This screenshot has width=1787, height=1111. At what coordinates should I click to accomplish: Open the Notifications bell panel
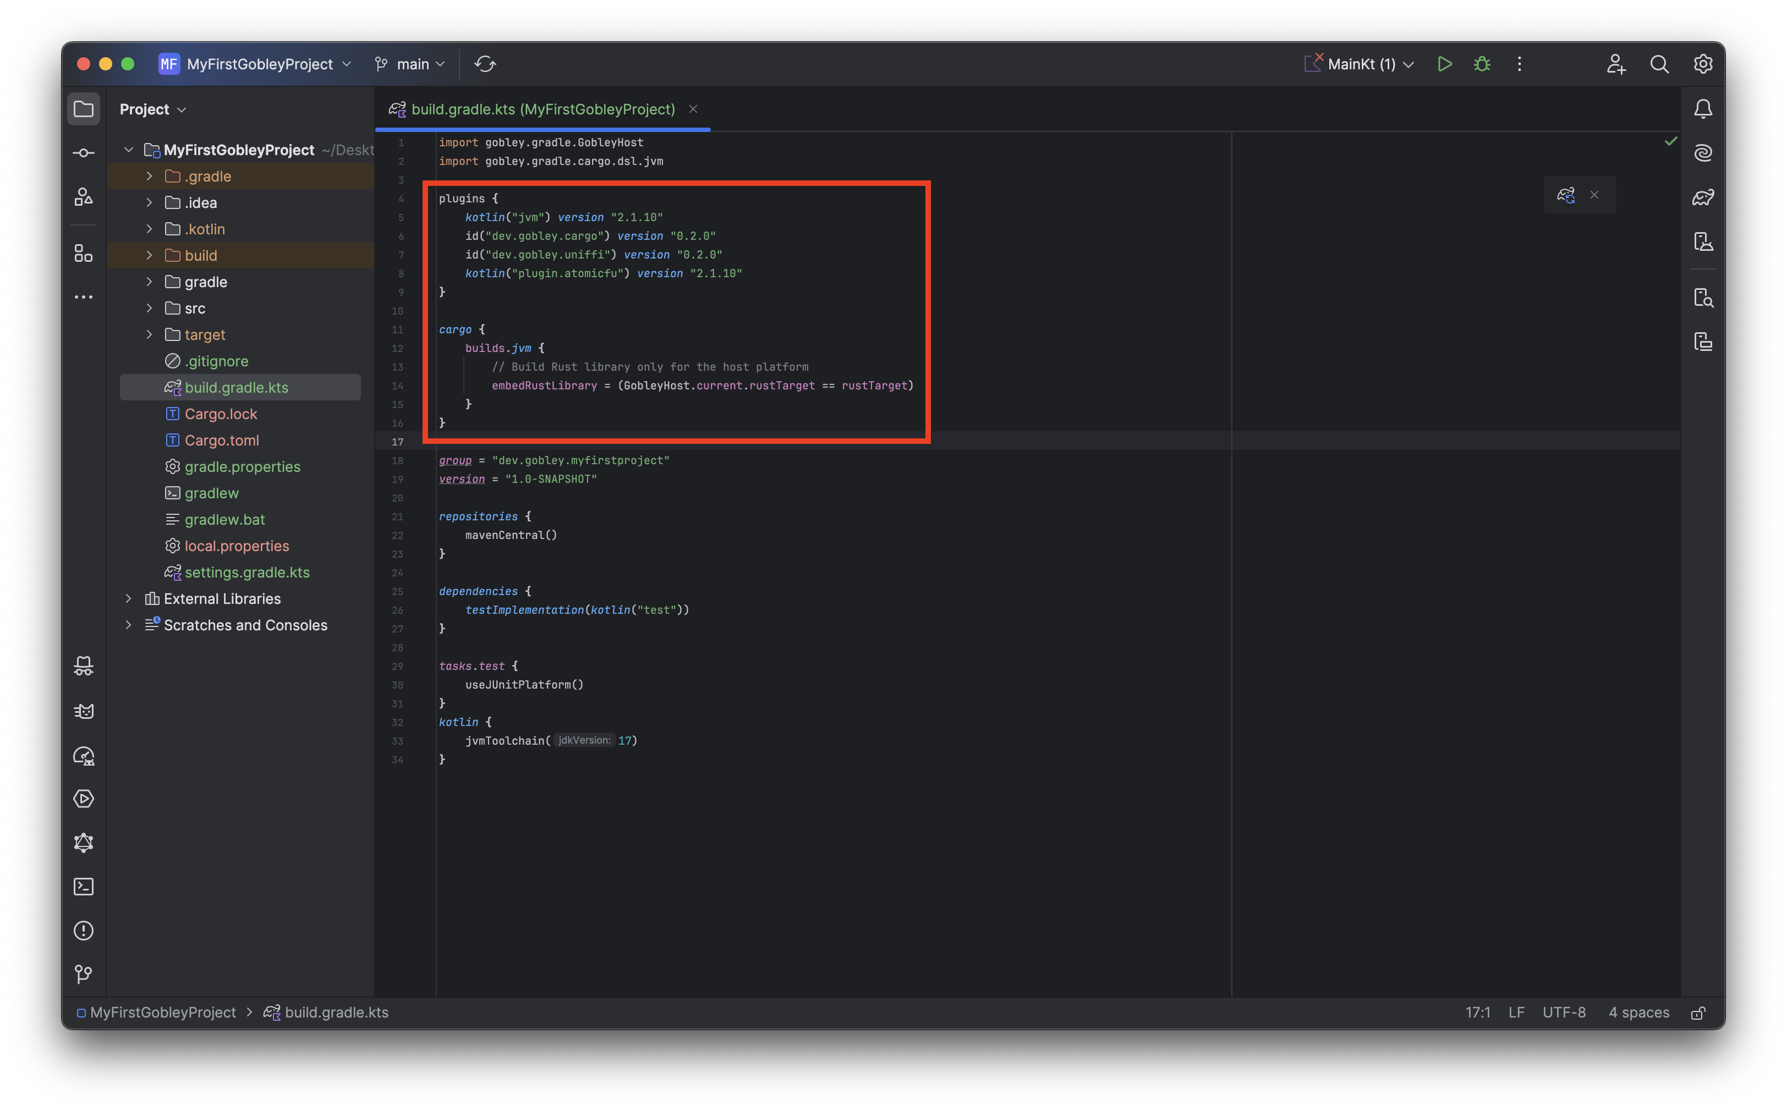click(x=1702, y=109)
